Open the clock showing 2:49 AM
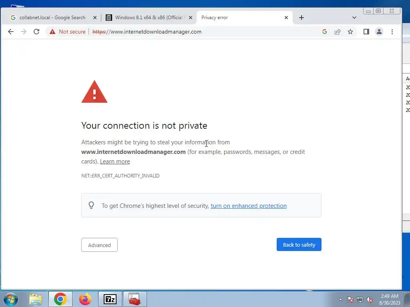 pos(390,299)
